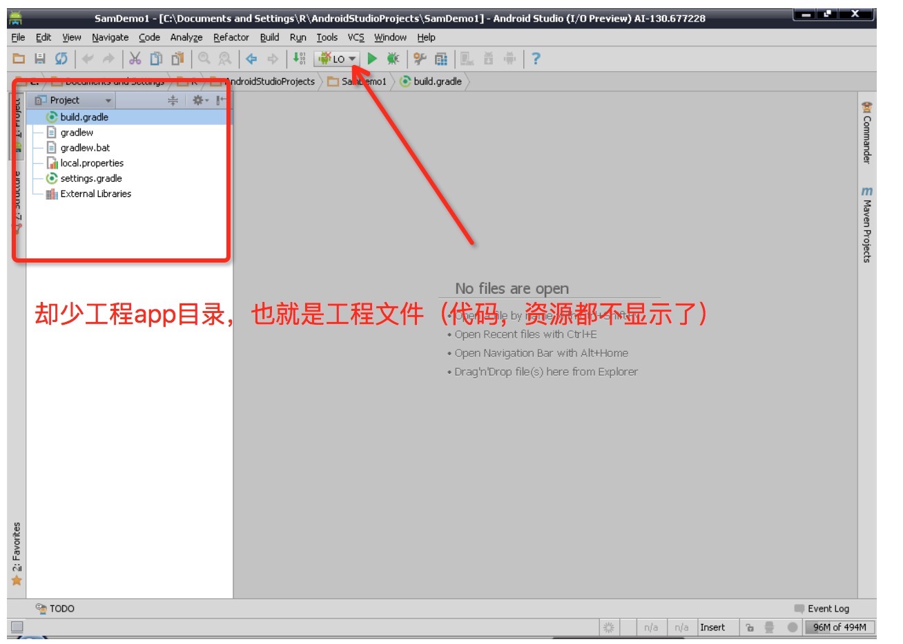Screen dimensions: 903x644
Task: Select build.gradle in project tree
Action: coord(84,117)
